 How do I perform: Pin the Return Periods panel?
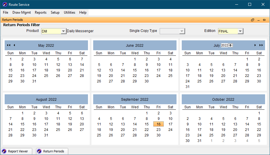click(x=264, y=20)
